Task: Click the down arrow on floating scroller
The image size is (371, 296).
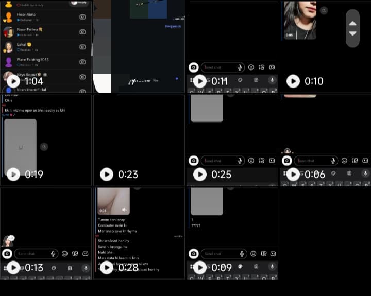Action: coord(352,33)
